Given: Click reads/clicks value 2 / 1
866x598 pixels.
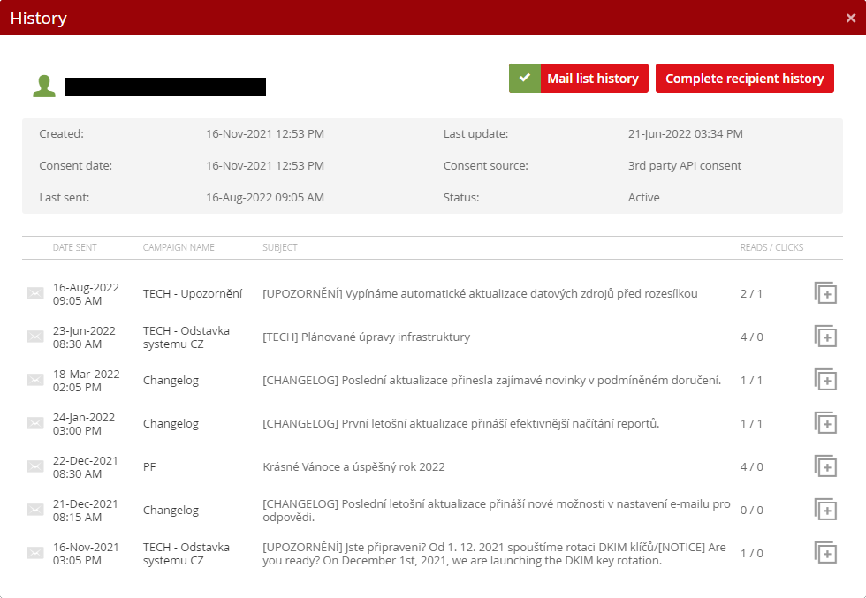Looking at the screenshot, I should click(x=751, y=294).
